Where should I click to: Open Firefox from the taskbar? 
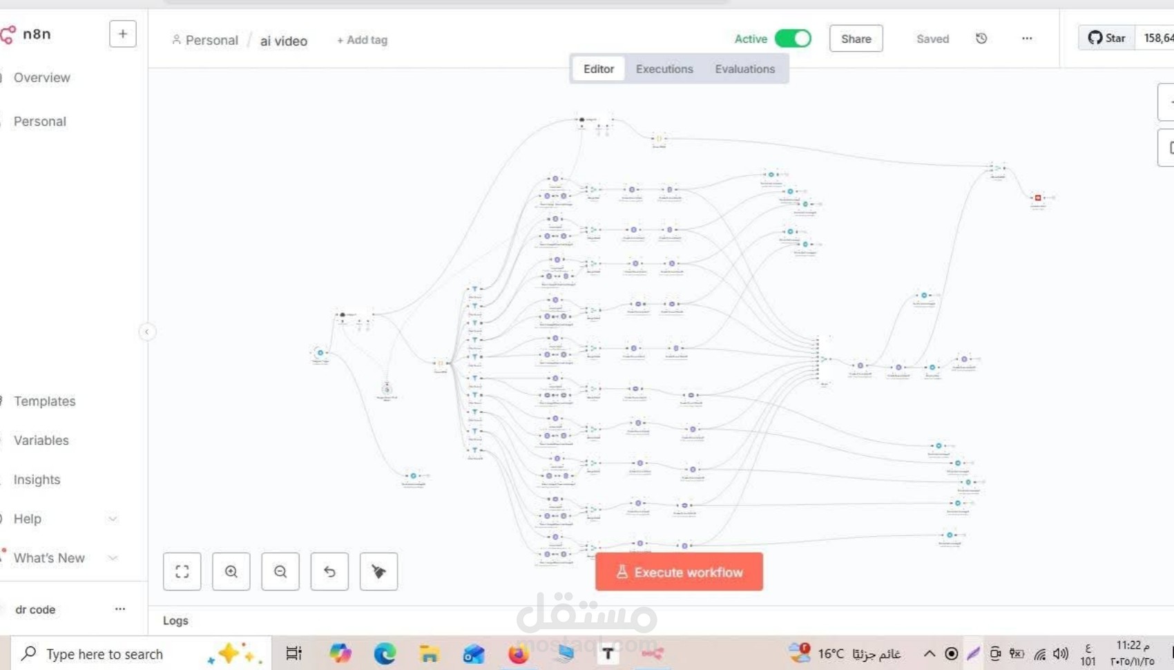(518, 653)
